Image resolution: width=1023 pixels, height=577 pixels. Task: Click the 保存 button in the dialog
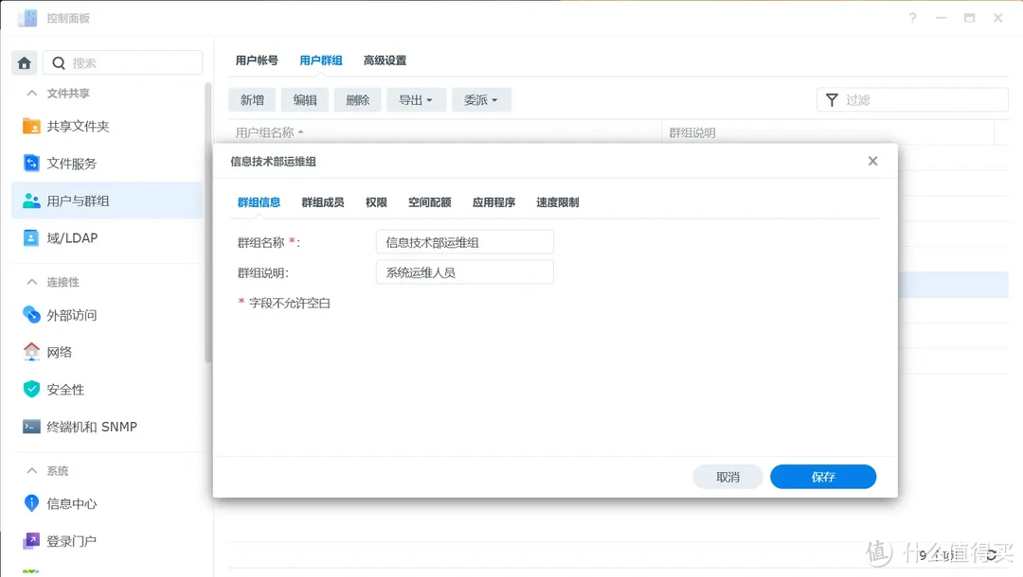click(823, 477)
